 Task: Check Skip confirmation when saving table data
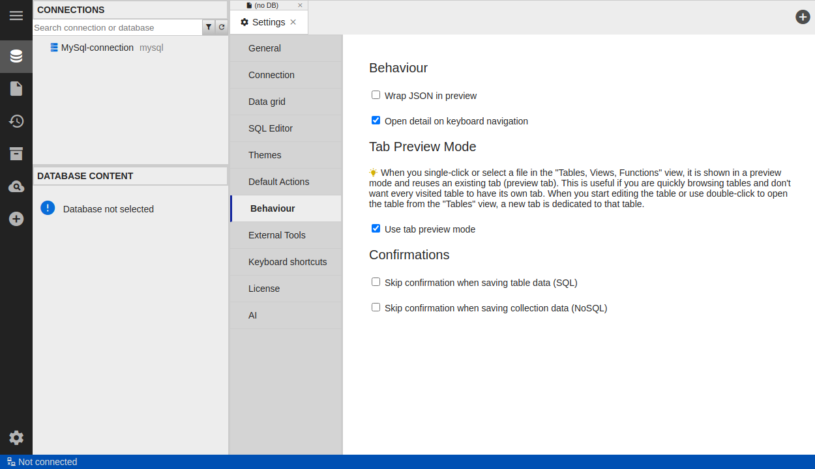[376, 282]
